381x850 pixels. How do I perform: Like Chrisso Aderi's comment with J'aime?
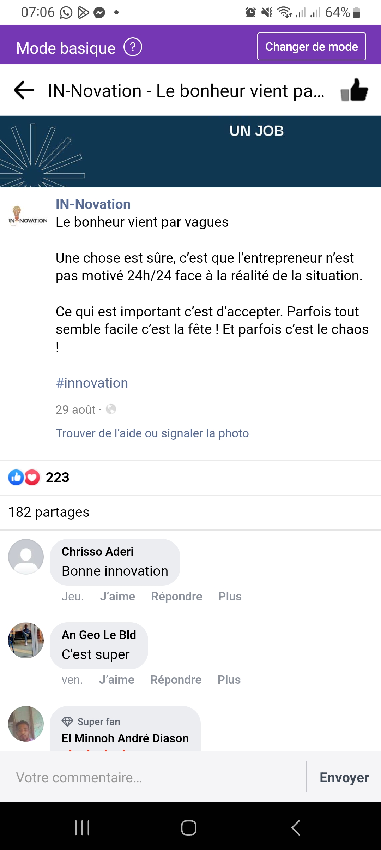click(117, 596)
